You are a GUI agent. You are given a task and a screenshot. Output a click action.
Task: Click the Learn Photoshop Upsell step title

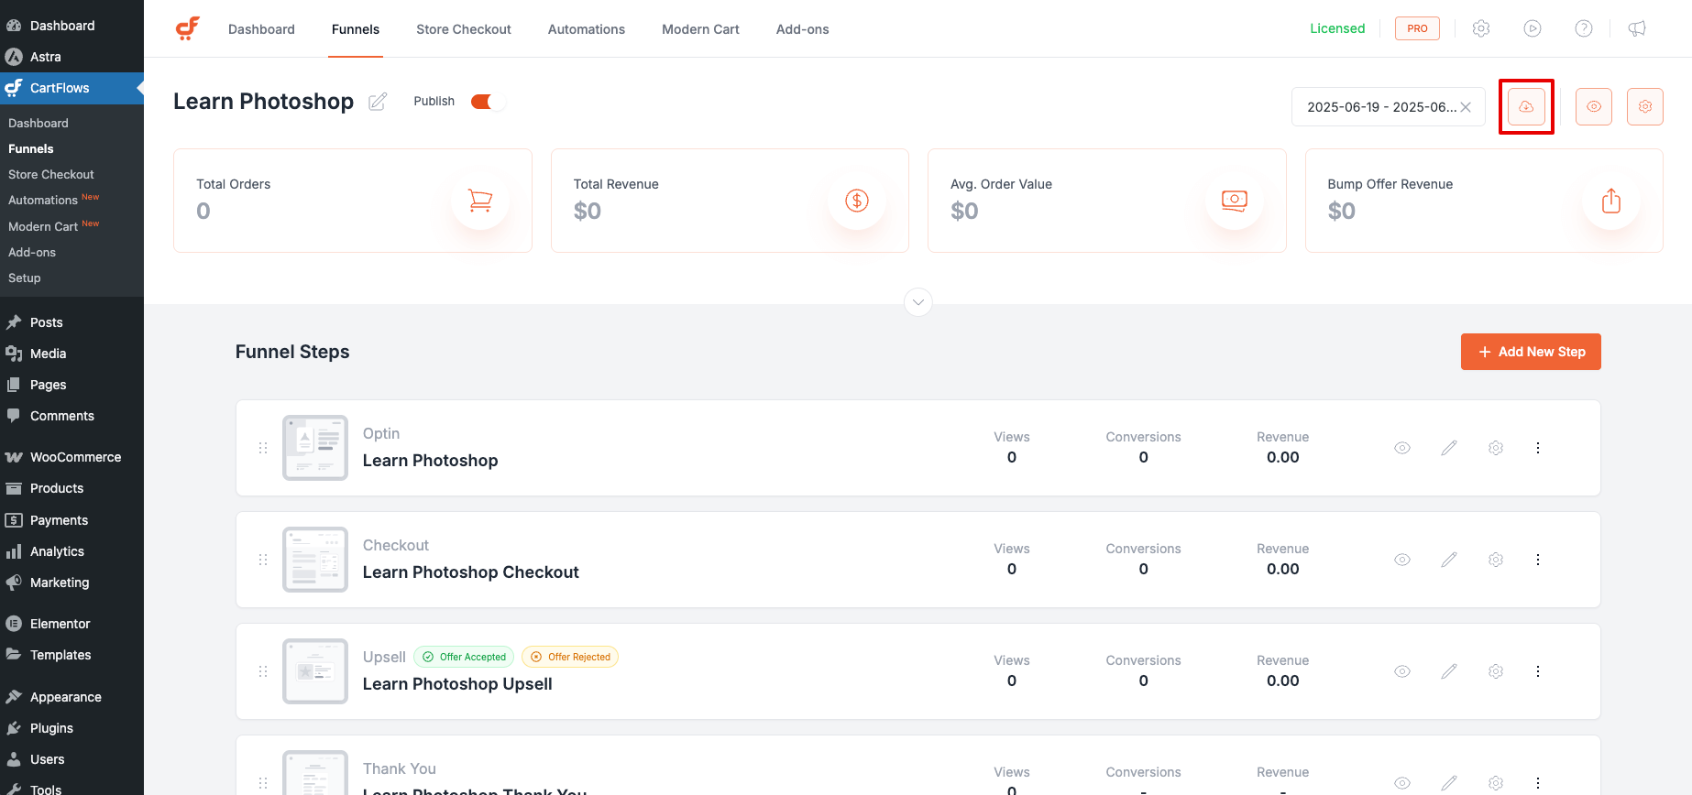[457, 684]
